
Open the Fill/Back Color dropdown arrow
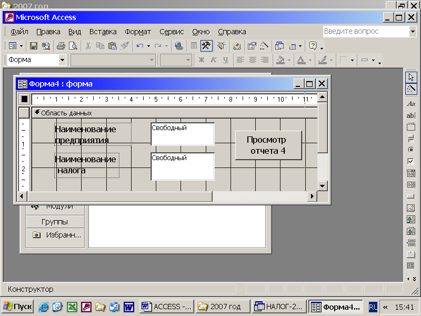point(289,60)
